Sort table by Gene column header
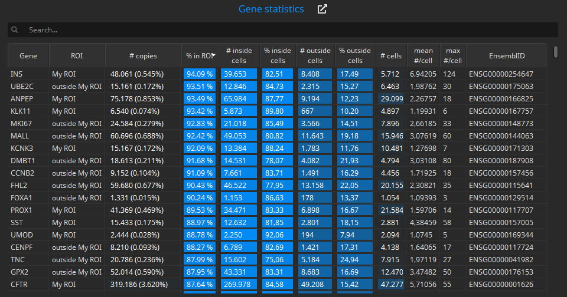Screen dimensions: 567x297 click(28, 55)
